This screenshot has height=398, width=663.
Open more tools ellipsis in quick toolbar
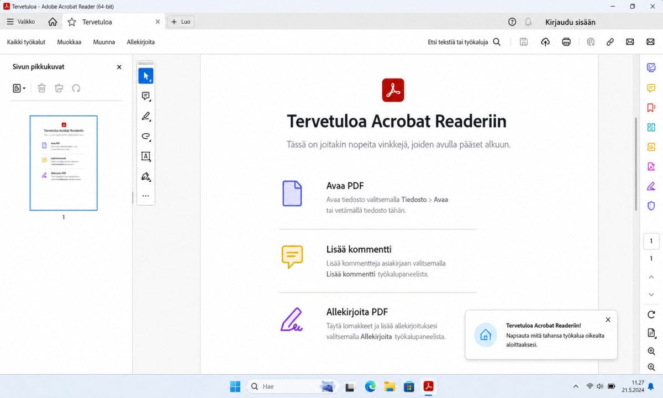pyautogui.click(x=146, y=196)
